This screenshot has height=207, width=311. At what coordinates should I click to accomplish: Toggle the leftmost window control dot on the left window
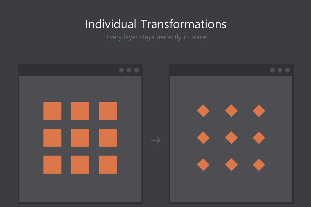121,70
